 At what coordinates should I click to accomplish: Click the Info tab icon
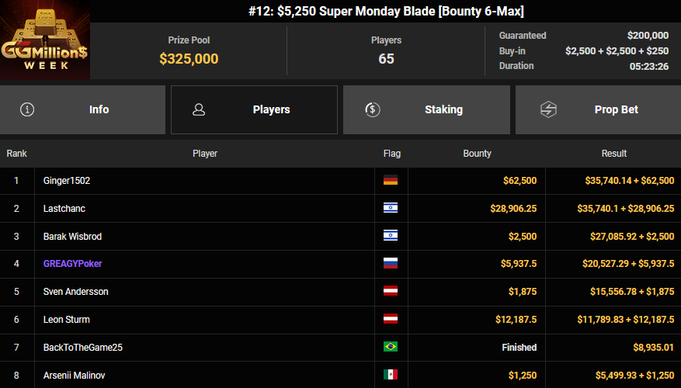(27, 109)
